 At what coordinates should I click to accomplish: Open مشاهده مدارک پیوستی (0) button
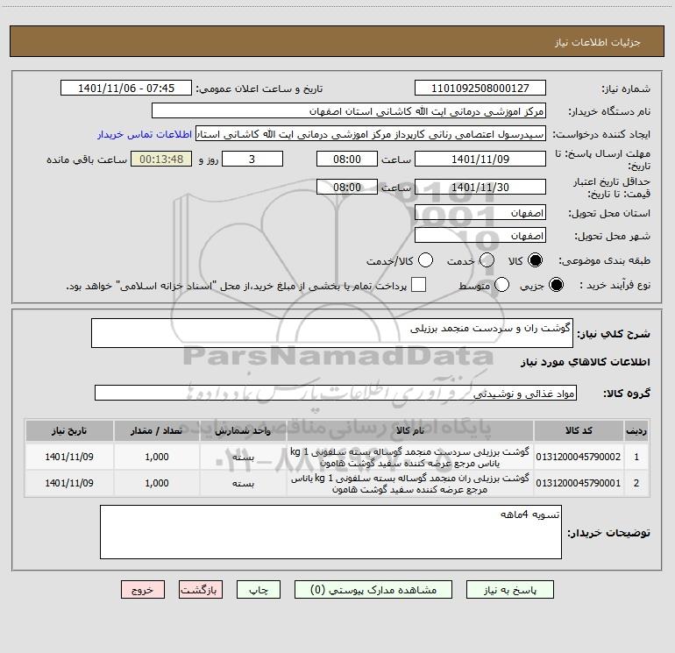click(x=373, y=590)
